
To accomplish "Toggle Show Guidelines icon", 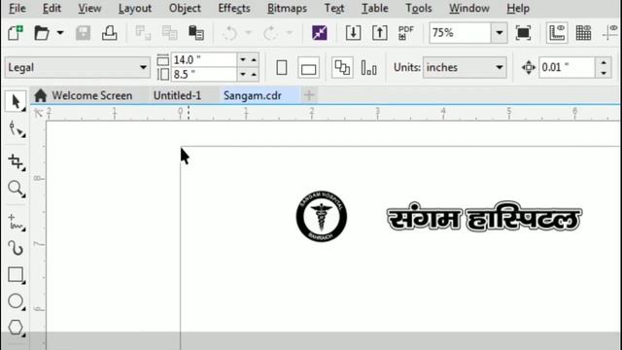I will point(611,33).
